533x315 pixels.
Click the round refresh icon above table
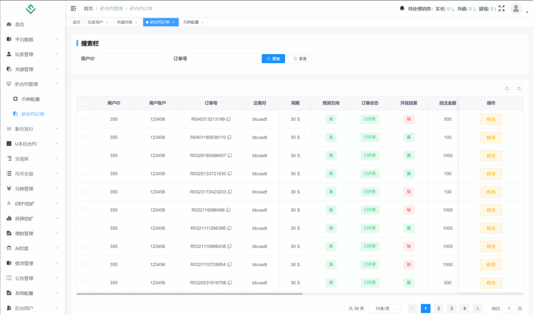(x=518, y=89)
